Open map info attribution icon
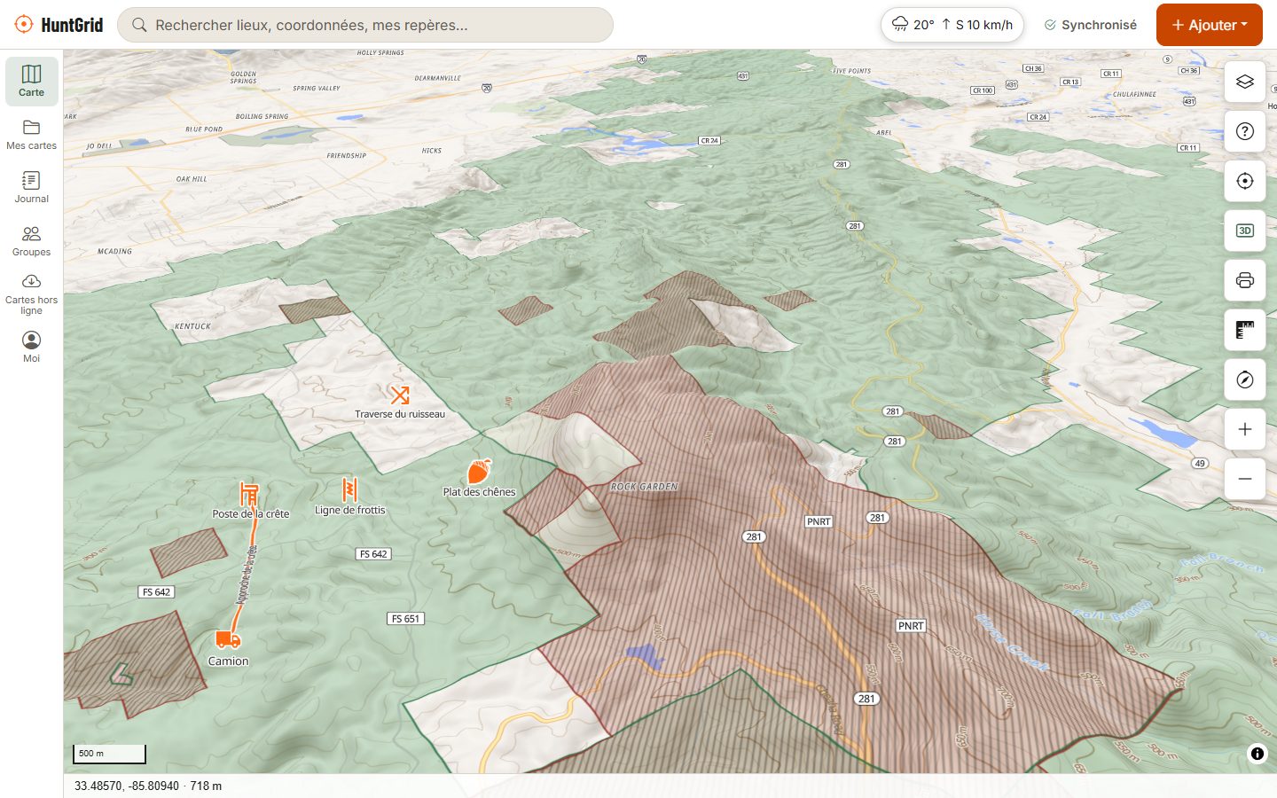This screenshot has height=798, width=1277. [x=1257, y=754]
